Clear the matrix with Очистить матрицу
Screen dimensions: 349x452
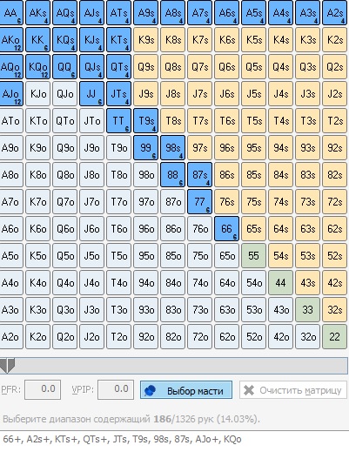[293, 390]
